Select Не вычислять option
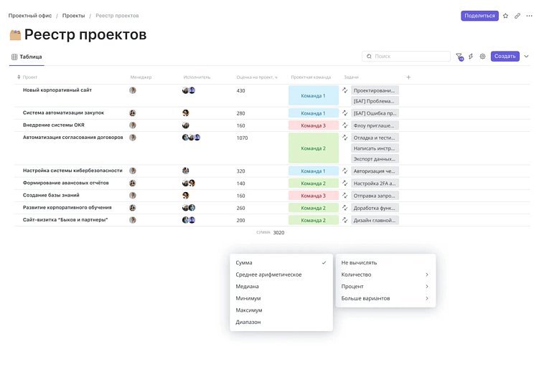The width and height of the screenshot is (539, 377). click(385, 262)
